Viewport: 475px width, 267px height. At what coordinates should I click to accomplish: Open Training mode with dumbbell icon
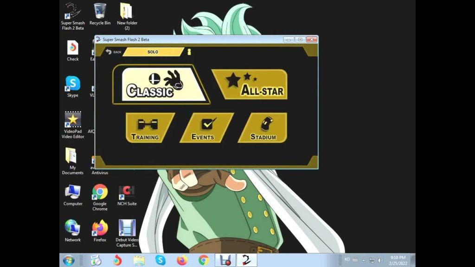tap(148, 127)
